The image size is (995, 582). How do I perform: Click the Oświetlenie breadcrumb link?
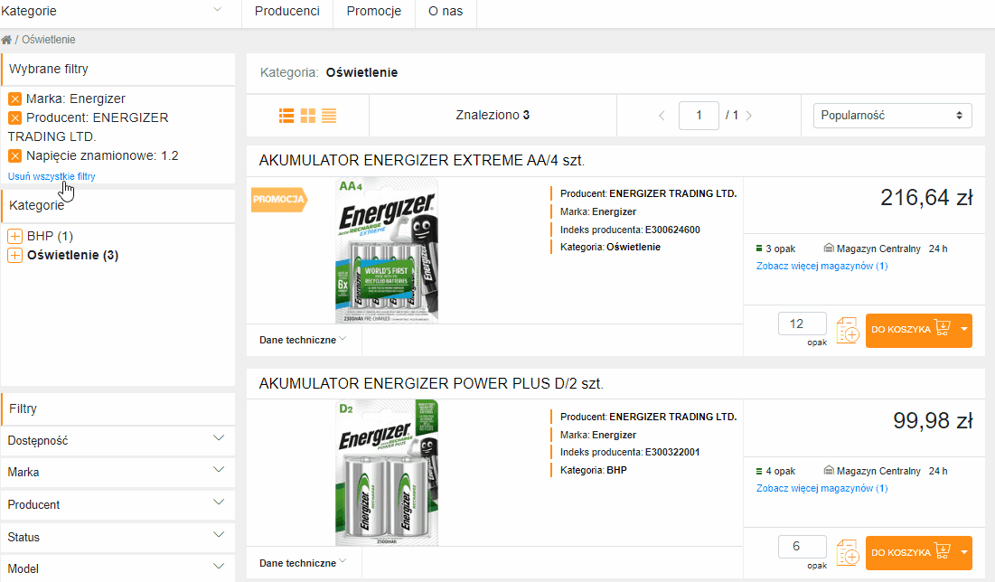tap(48, 40)
